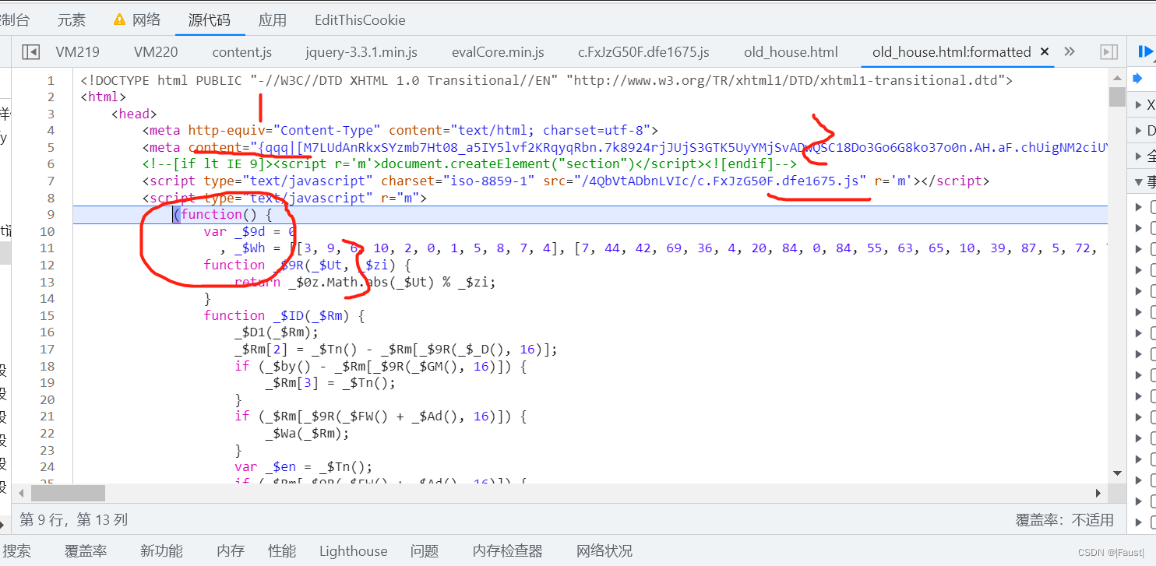Click the horizontal scrollbar right arrow
1156x566 pixels.
pyautogui.click(x=1099, y=493)
